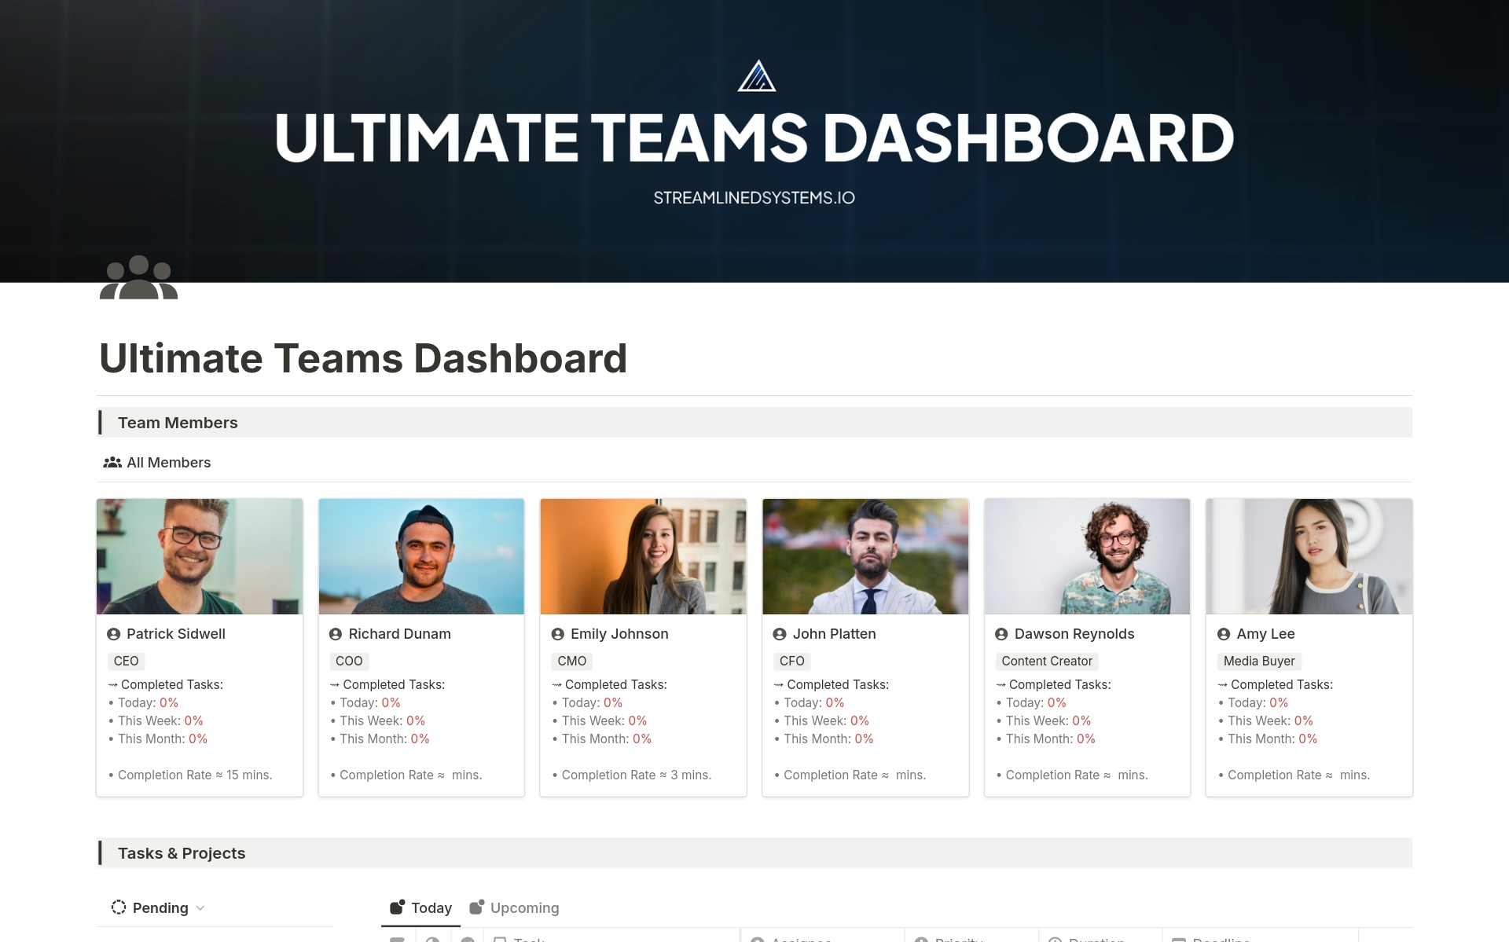The height and width of the screenshot is (942, 1509).
Task: Click the Content Creator tag on Dawson's card
Action: [x=1046, y=661]
